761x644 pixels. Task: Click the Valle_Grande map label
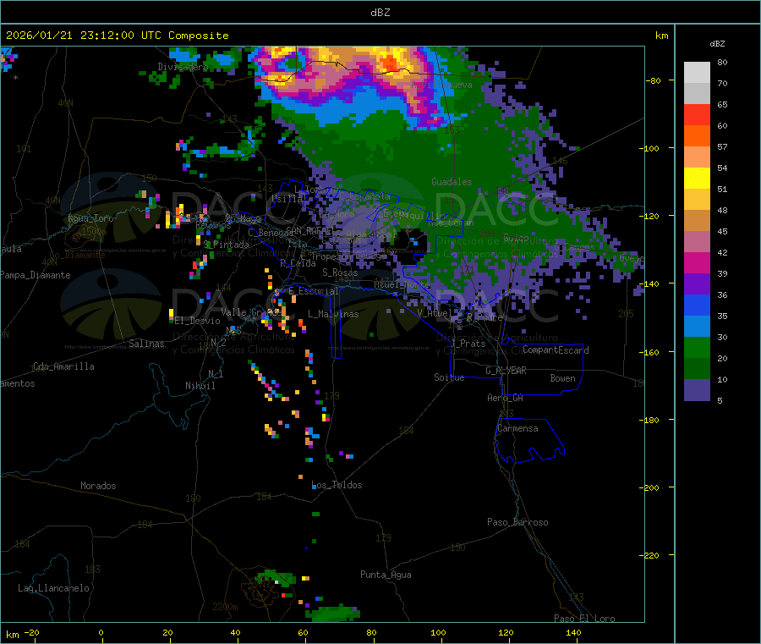[x=251, y=311]
